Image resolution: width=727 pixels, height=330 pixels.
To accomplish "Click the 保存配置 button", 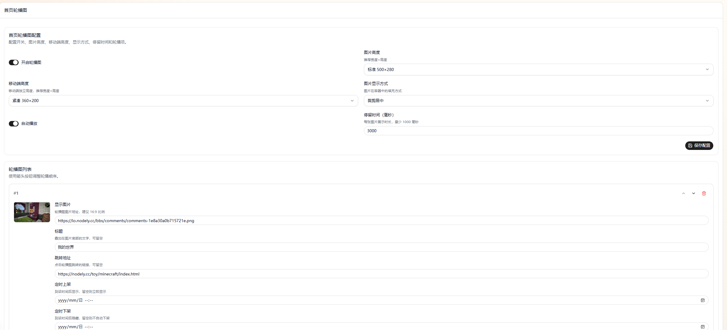I will pyautogui.click(x=699, y=146).
